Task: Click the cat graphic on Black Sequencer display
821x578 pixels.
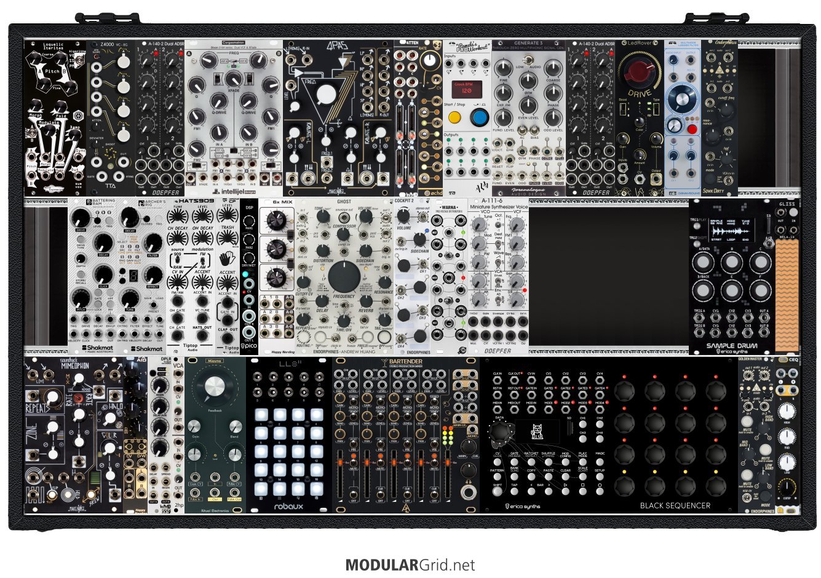Action: click(537, 432)
